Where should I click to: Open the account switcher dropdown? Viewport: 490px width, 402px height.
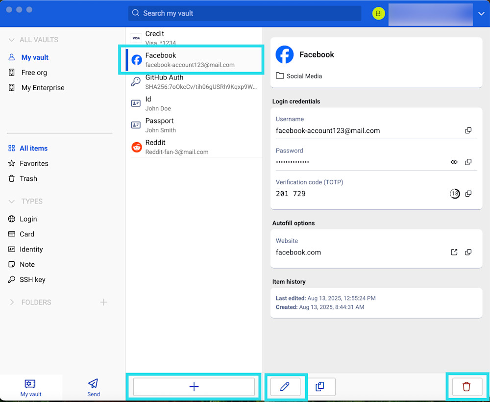point(481,14)
